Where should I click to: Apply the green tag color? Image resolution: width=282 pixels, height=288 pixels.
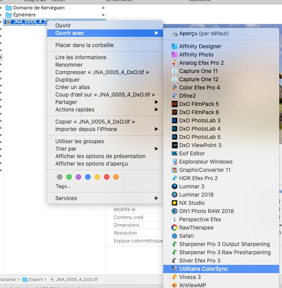pyautogui.click(x=69, y=177)
